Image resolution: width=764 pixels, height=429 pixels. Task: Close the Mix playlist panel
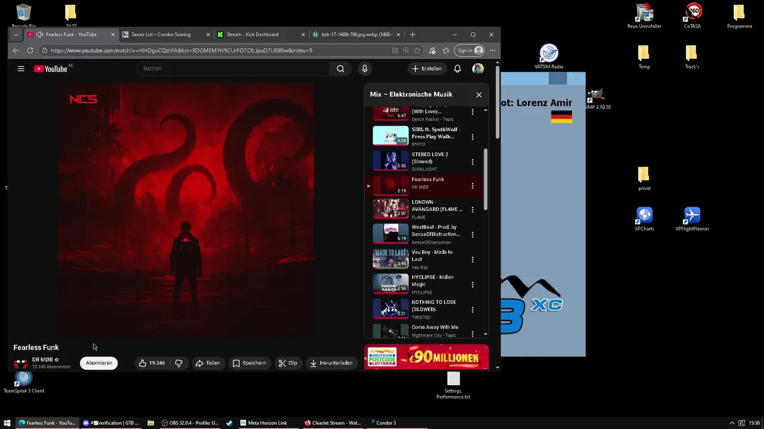click(x=479, y=95)
